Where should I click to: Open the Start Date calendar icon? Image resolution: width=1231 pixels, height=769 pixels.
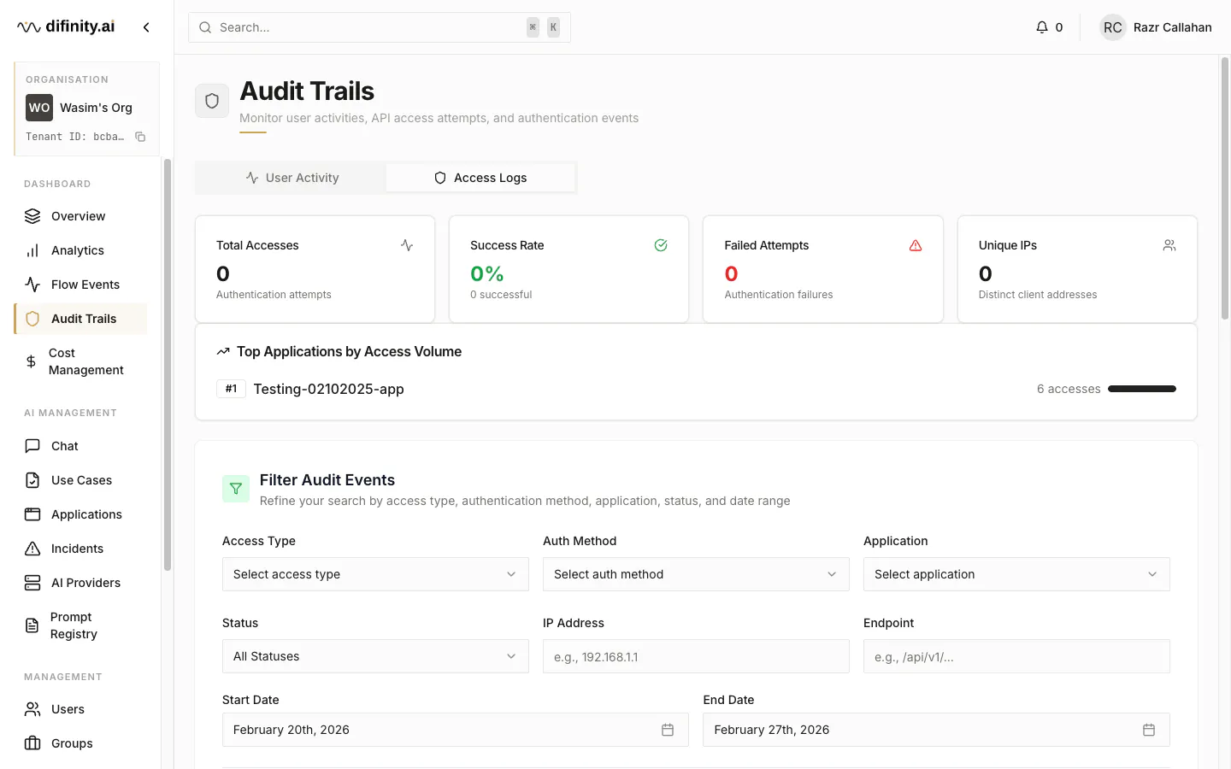pos(668,730)
